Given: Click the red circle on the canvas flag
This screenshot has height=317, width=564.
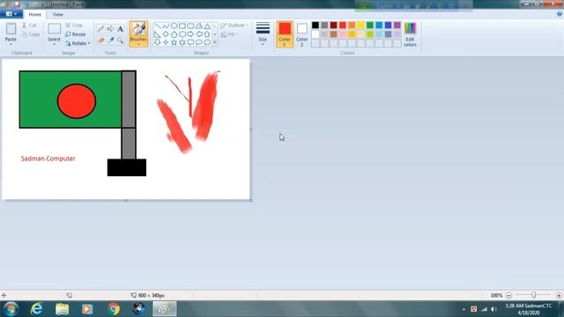Looking at the screenshot, I should tap(77, 101).
